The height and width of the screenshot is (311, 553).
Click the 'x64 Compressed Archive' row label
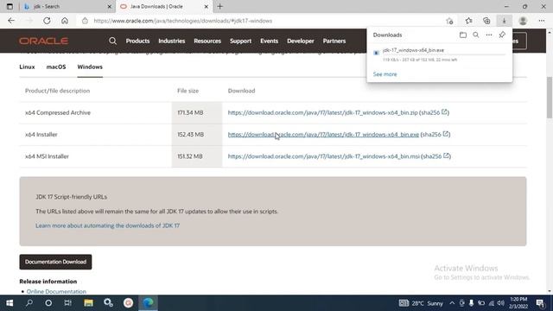(58, 112)
